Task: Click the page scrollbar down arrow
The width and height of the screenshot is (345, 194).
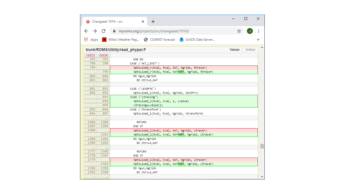Action: (262, 177)
